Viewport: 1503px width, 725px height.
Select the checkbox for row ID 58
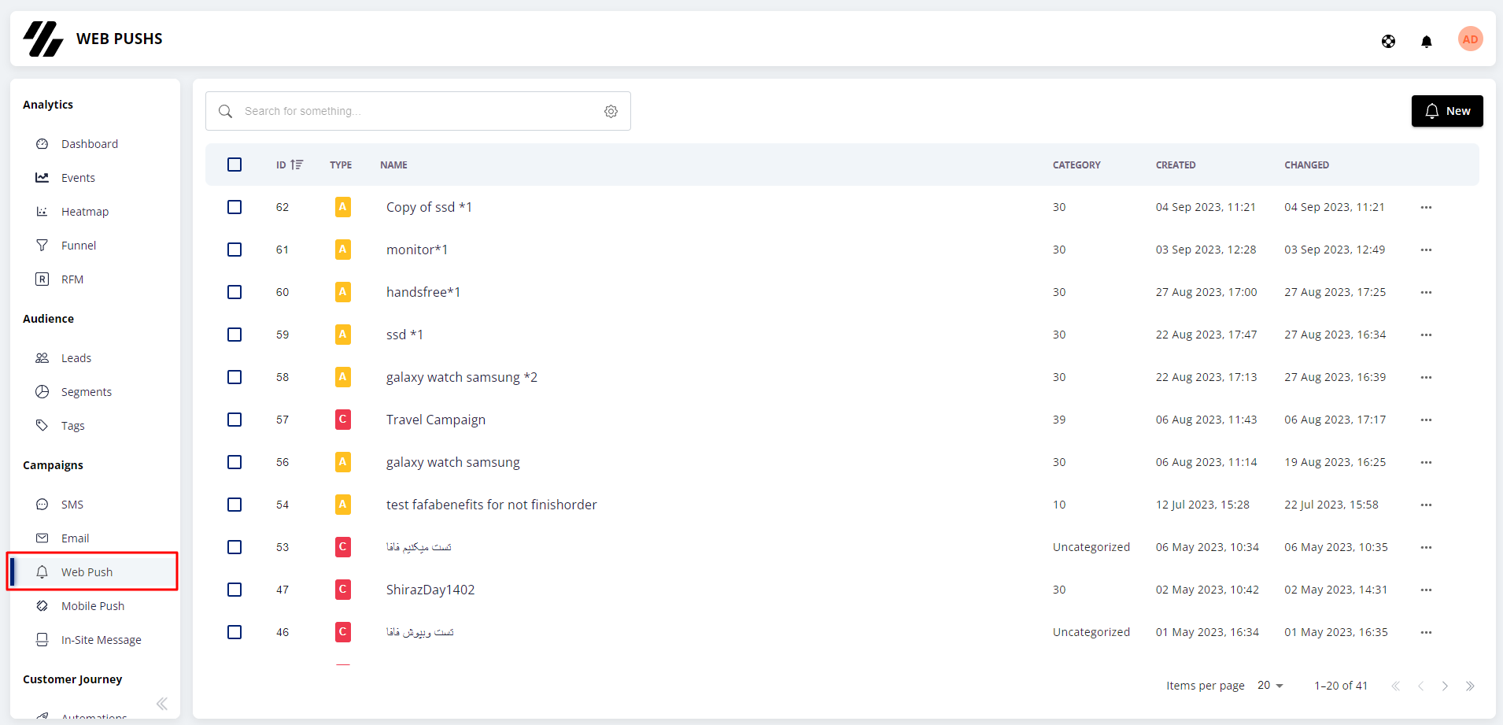click(234, 377)
